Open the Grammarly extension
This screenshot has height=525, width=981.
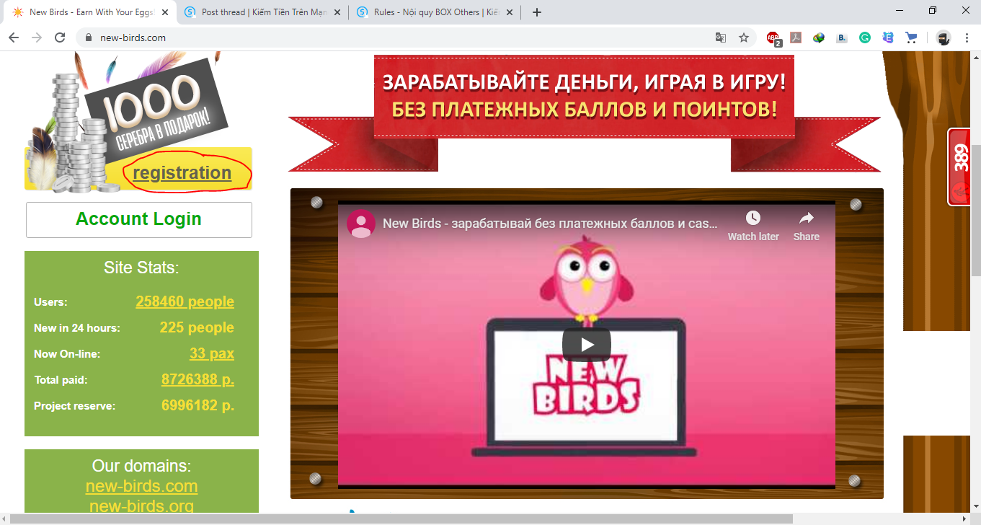pyautogui.click(x=865, y=37)
